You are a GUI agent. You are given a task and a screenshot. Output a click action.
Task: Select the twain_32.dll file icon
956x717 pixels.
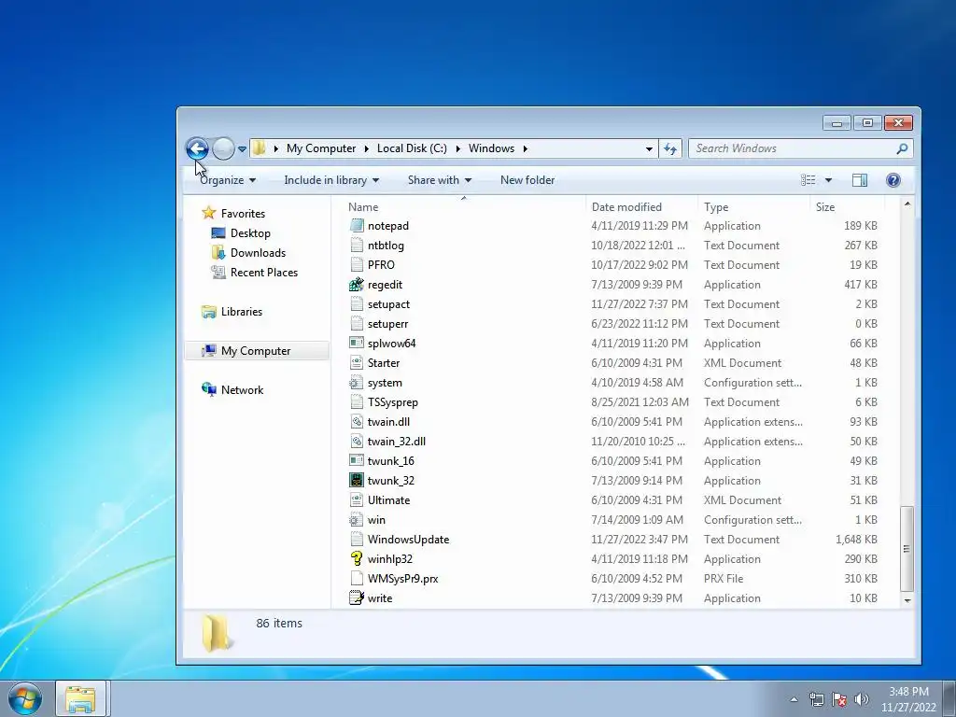click(356, 442)
